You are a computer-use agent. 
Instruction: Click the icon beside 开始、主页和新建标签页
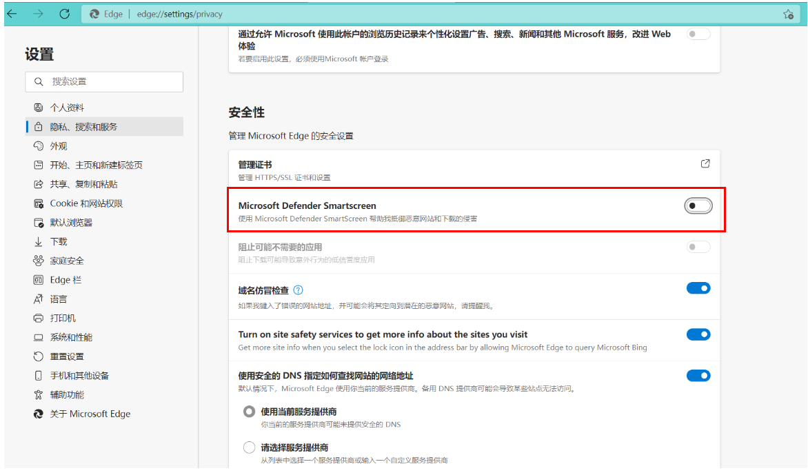pos(38,165)
